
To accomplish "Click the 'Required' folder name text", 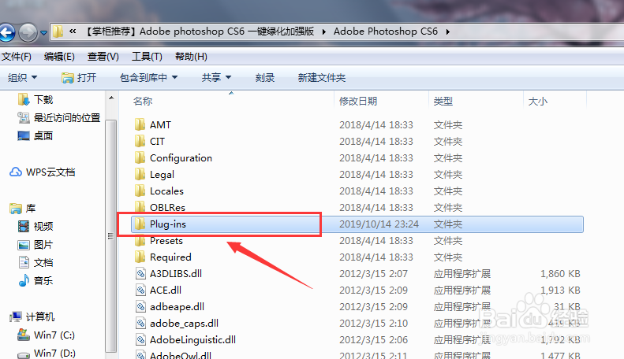I will pyautogui.click(x=170, y=257).
